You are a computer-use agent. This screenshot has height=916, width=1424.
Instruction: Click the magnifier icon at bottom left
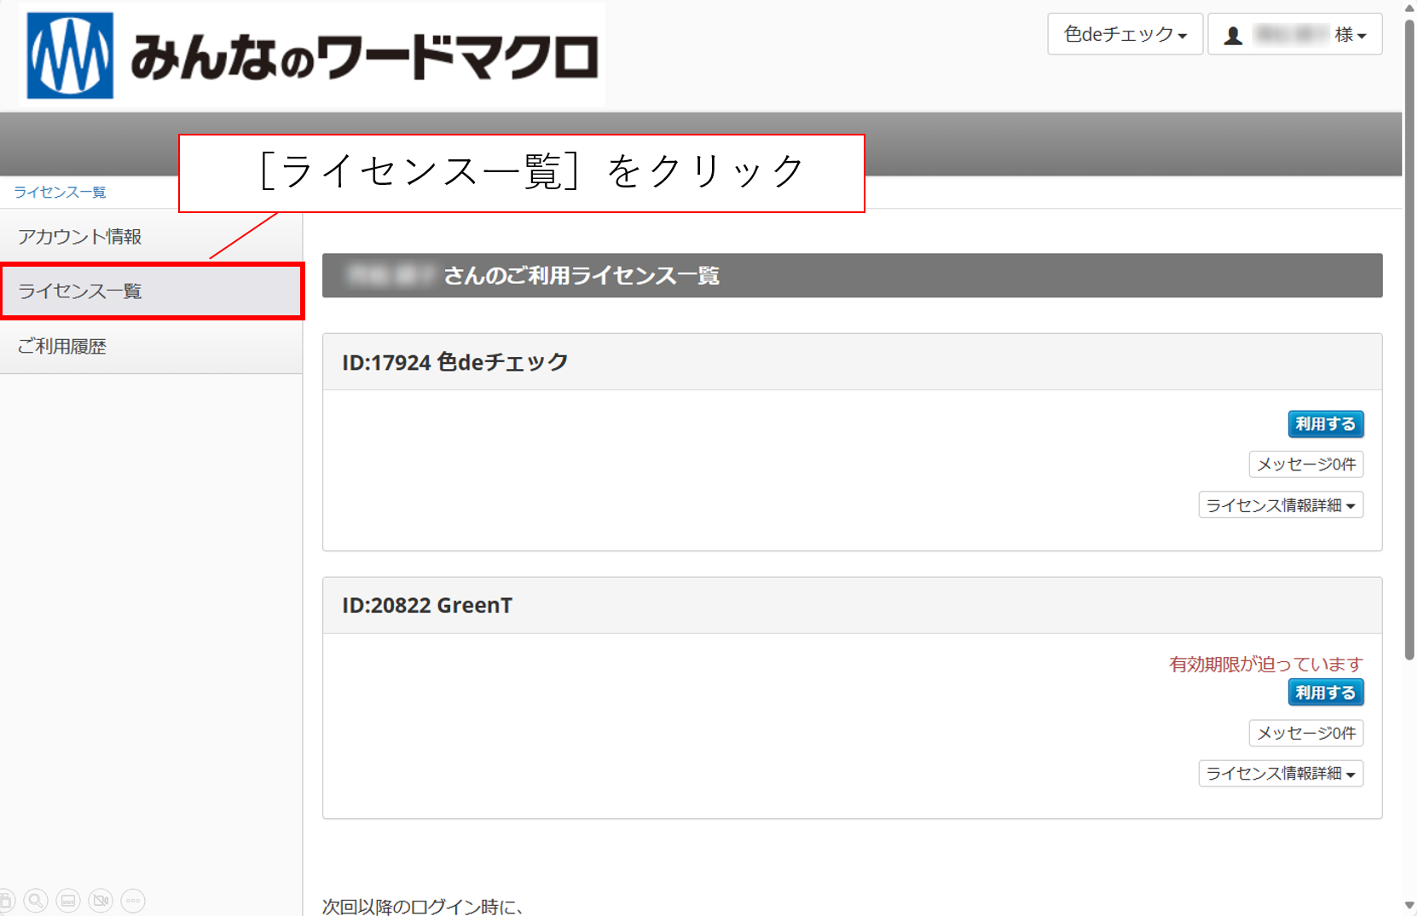tap(36, 901)
